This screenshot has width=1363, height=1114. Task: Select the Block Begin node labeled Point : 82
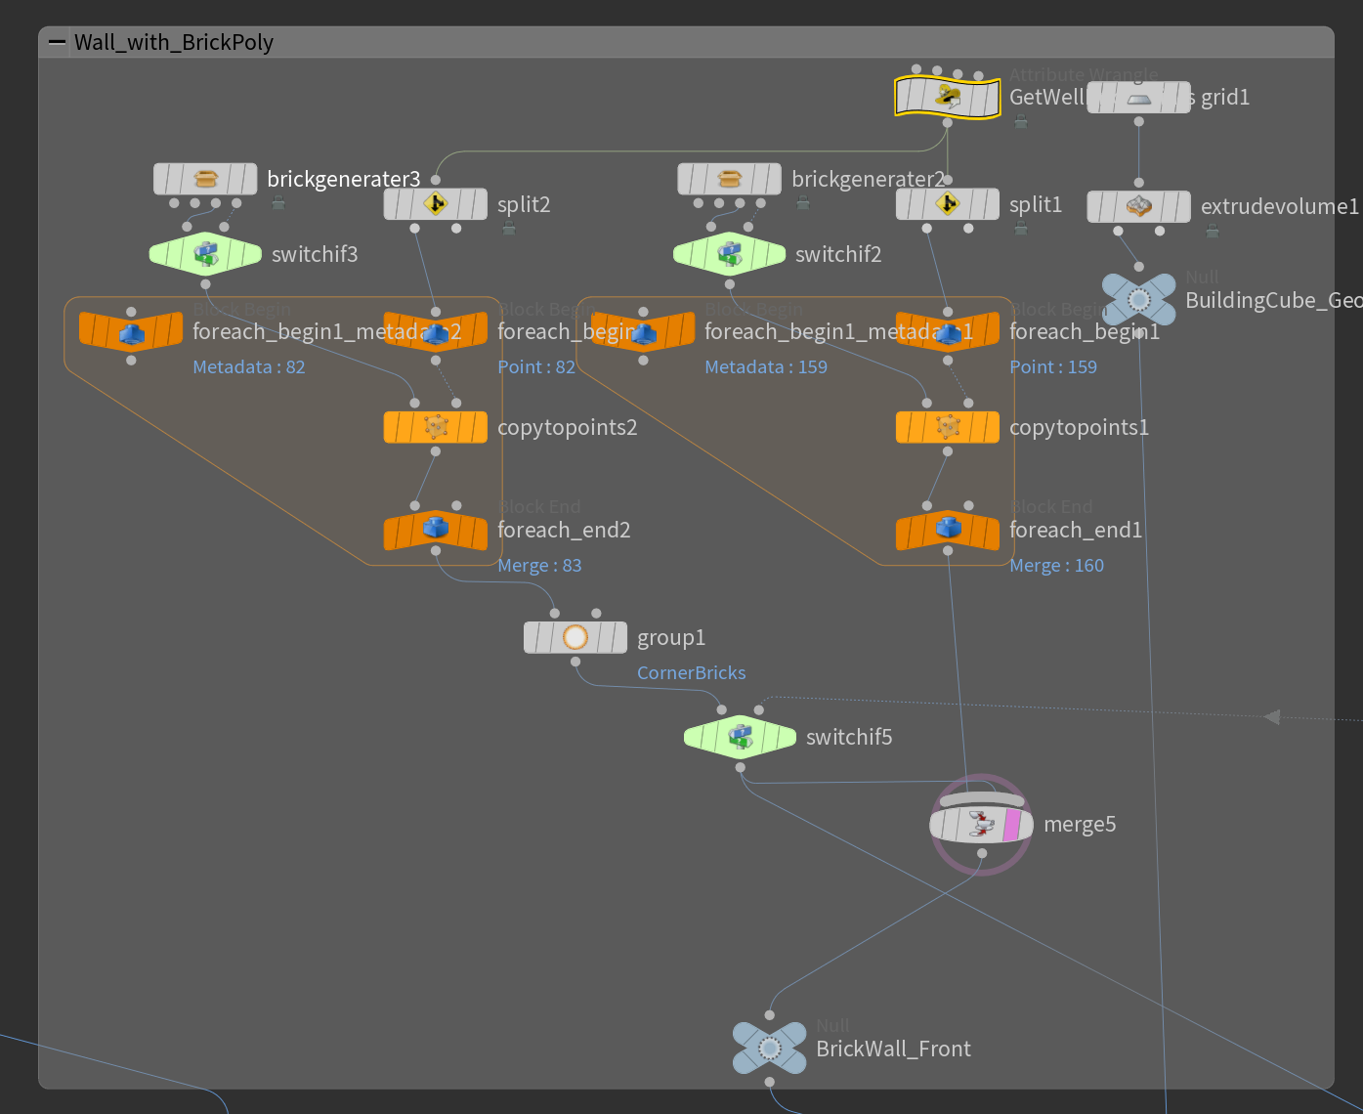click(436, 332)
